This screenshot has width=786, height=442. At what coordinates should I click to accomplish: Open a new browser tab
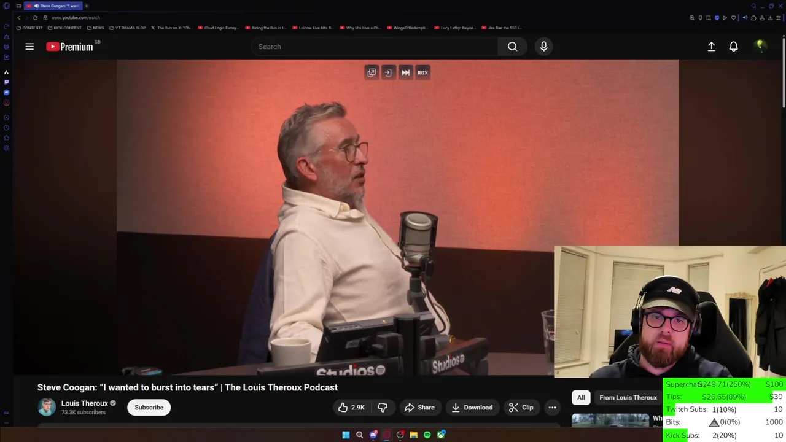87,6
